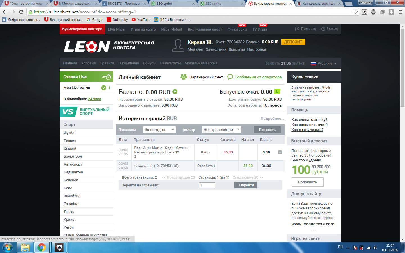The image size is (405, 253).
Task: Reload the page with refresh icon
Action: [x=21, y=12]
